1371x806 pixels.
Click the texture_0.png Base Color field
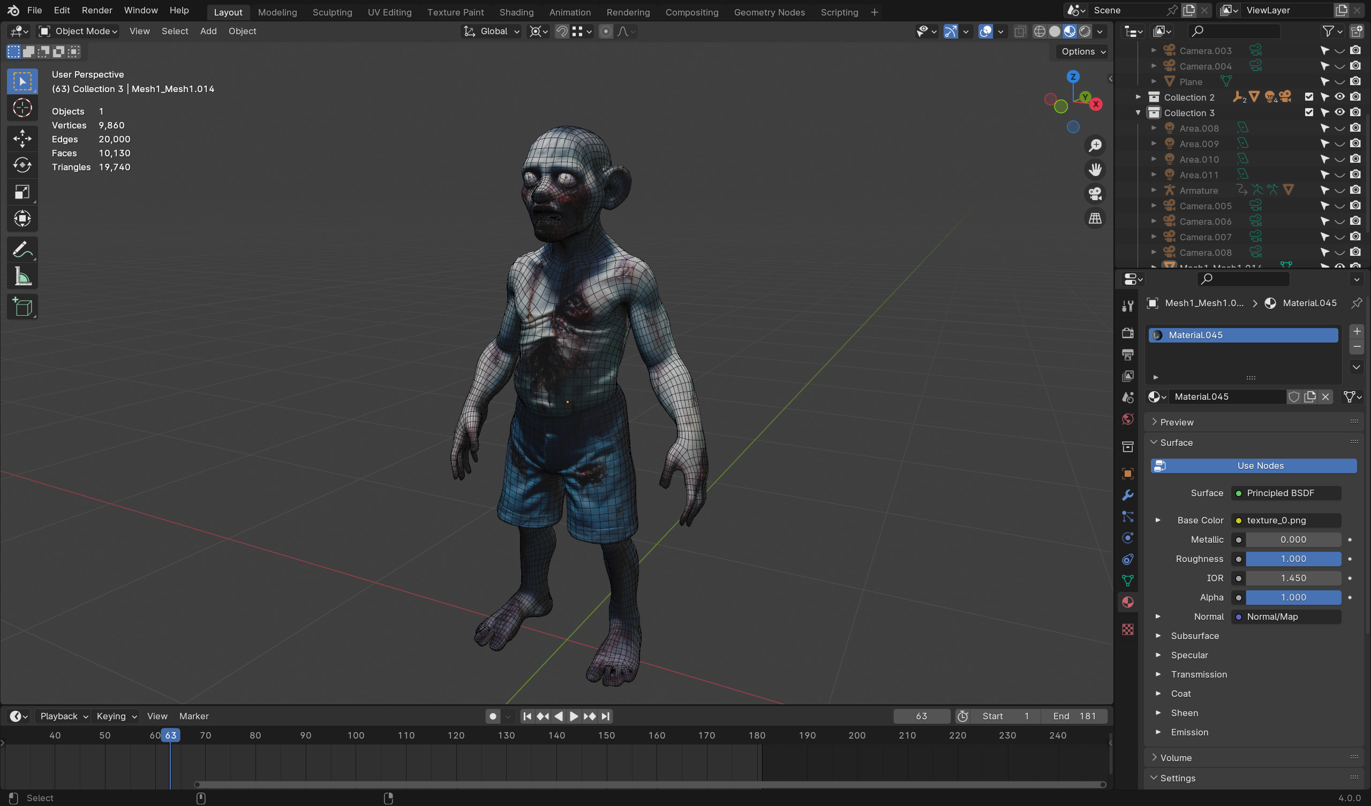[x=1286, y=520]
